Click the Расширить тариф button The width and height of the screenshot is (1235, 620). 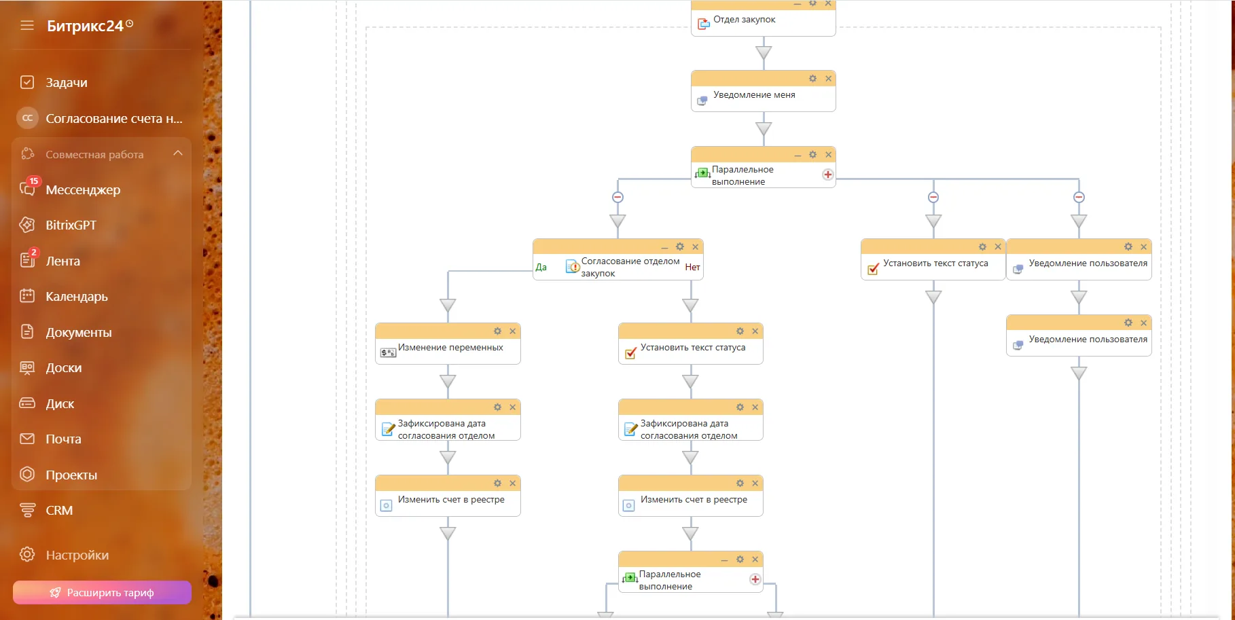102,592
